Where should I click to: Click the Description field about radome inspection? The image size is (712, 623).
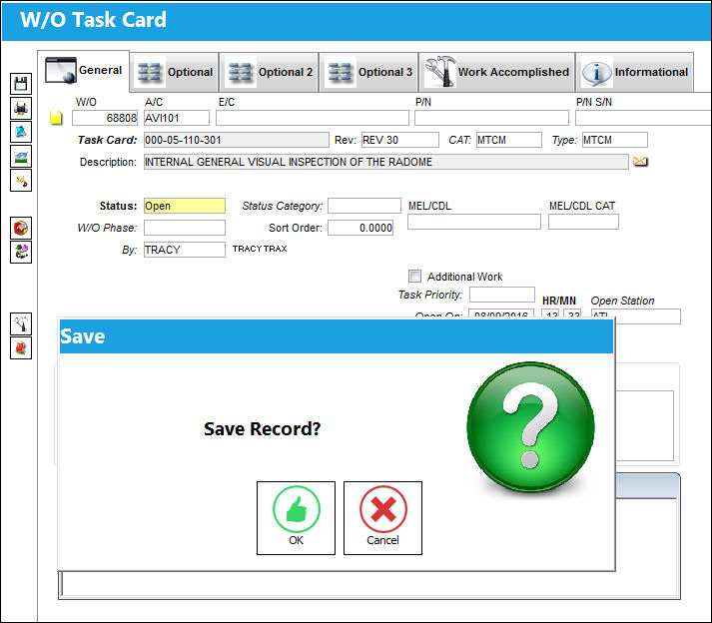pos(386,162)
